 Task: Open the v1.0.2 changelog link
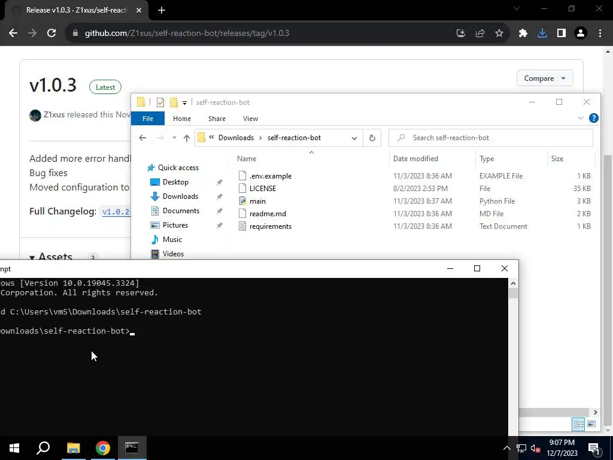click(116, 211)
